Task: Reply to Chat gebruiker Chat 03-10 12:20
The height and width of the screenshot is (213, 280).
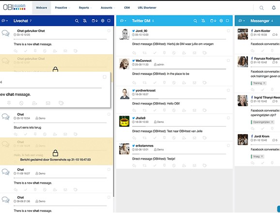Action: point(16,51)
